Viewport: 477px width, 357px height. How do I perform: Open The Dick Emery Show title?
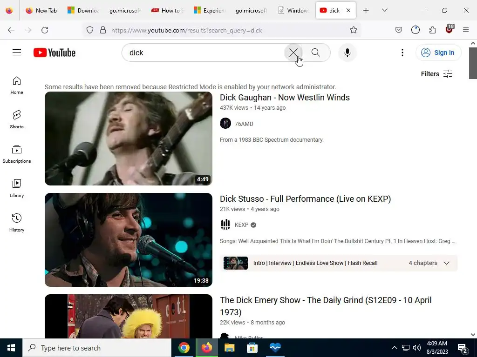click(326, 306)
